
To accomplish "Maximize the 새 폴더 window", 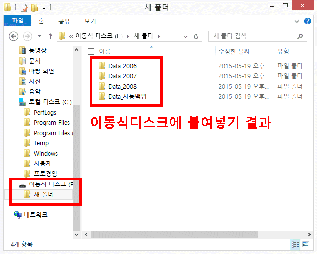I will pos(285,6).
